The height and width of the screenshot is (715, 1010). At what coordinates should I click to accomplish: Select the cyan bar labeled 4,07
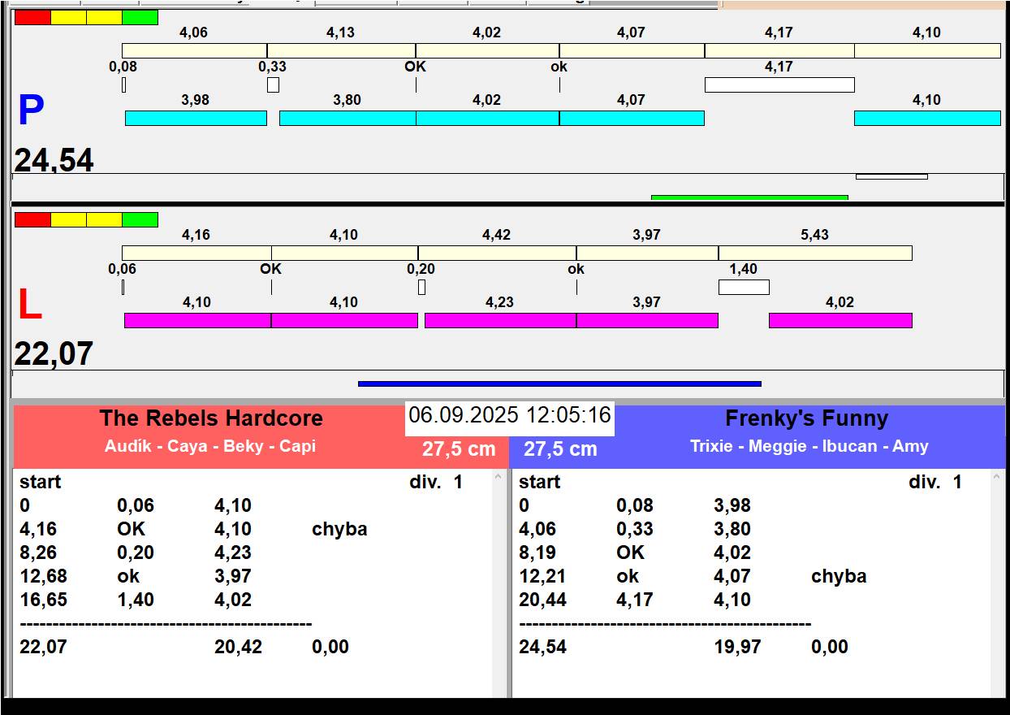click(x=632, y=118)
